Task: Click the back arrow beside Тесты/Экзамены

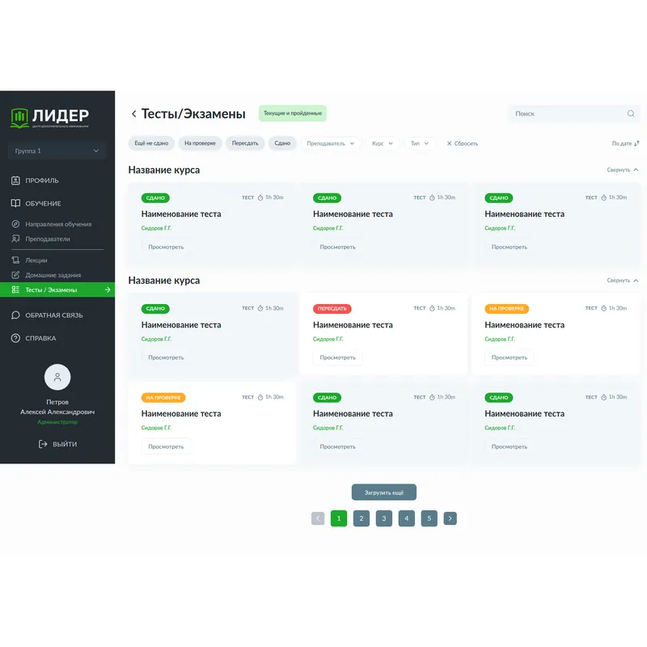Action: [x=133, y=114]
